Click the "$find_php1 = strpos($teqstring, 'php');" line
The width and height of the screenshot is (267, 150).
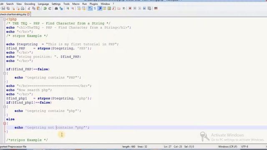coord(49,98)
